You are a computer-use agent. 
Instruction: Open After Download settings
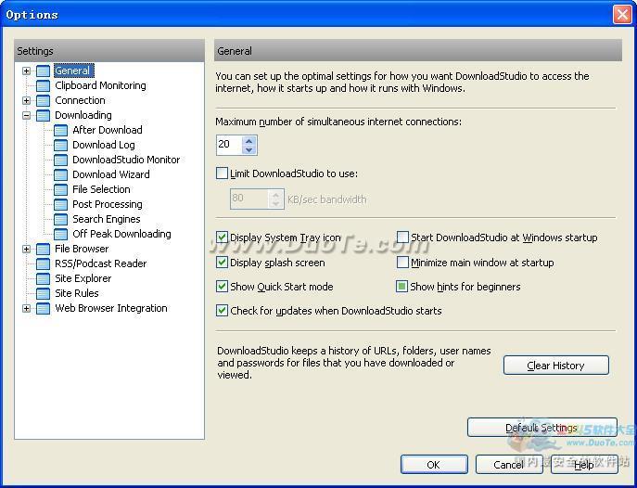pyautogui.click(x=108, y=130)
